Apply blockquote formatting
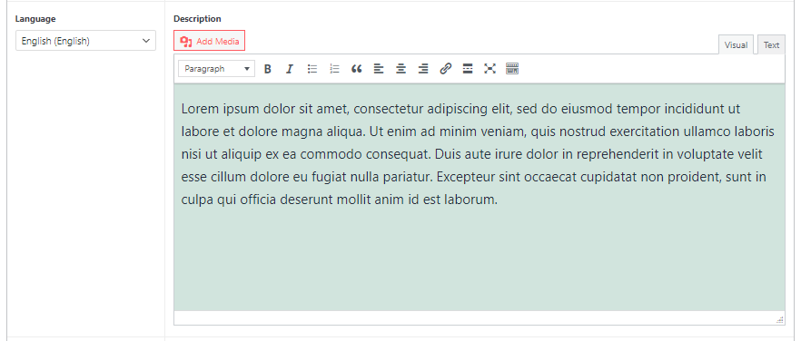This screenshot has height=341, width=801. [x=357, y=69]
